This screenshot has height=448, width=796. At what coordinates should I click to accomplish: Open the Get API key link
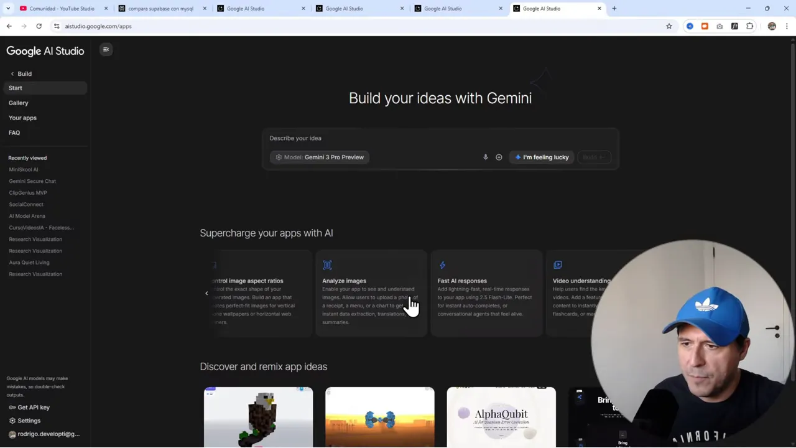pos(34,407)
